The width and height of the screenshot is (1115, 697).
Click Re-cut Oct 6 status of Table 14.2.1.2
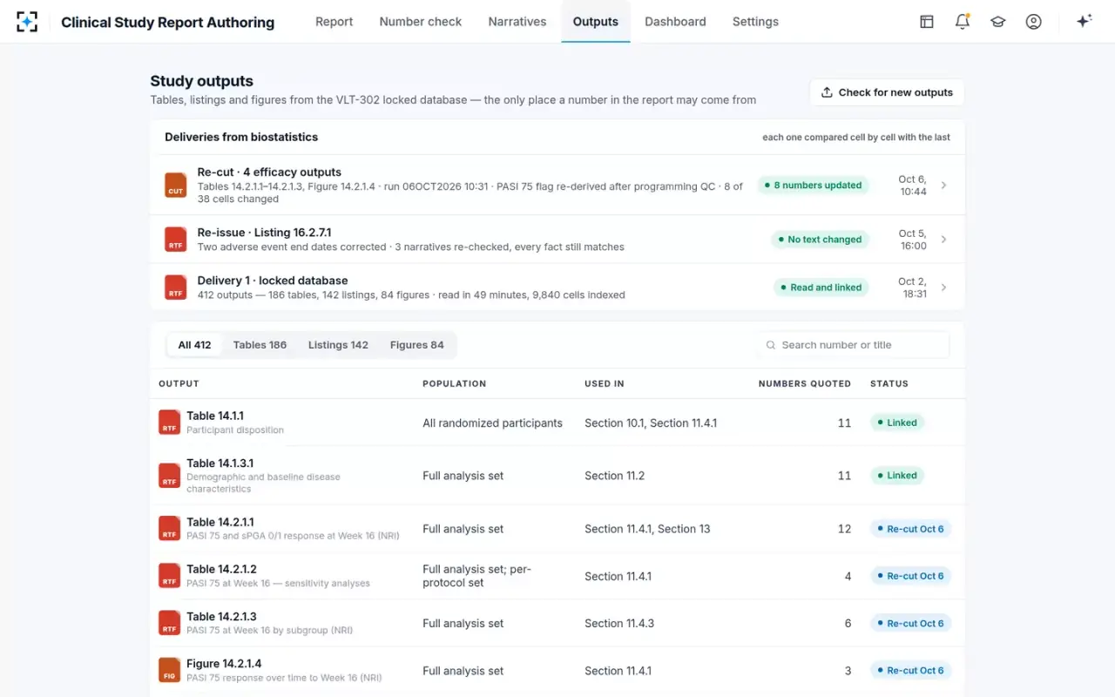910,576
